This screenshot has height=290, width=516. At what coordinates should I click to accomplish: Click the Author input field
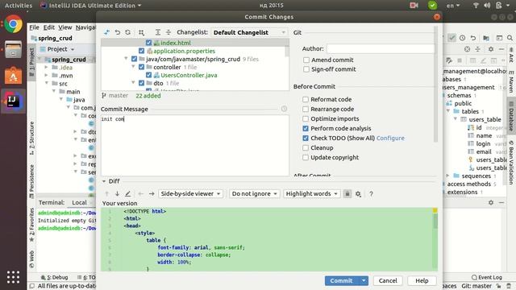coord(381,48)
